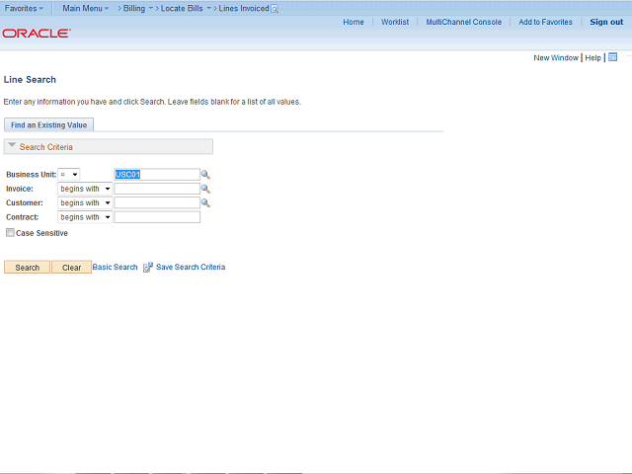Click the Line Search heading
The image size is (632, 474).
(30, 79)
